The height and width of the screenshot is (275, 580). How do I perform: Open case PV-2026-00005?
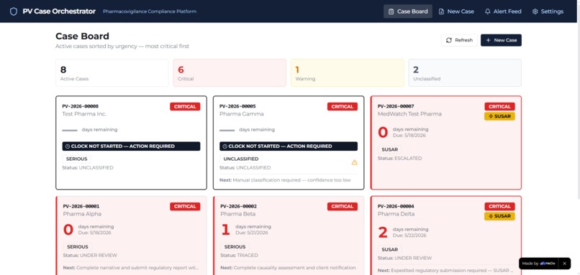[x=289, y=143]
